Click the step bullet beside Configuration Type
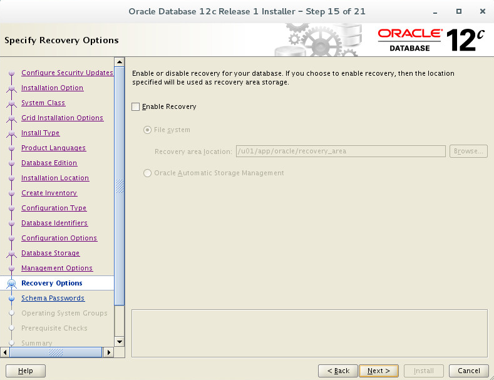Screen dimensions: 494x380 [12, 208]
